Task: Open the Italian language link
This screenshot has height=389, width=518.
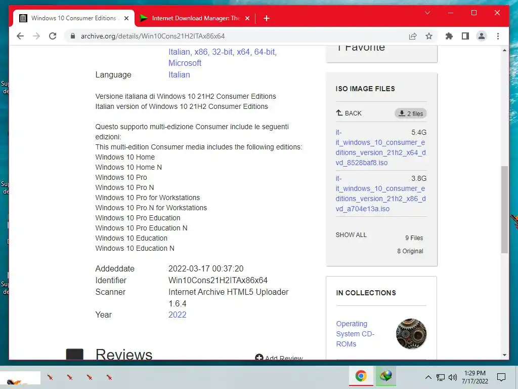Action: tap(179, 75)
